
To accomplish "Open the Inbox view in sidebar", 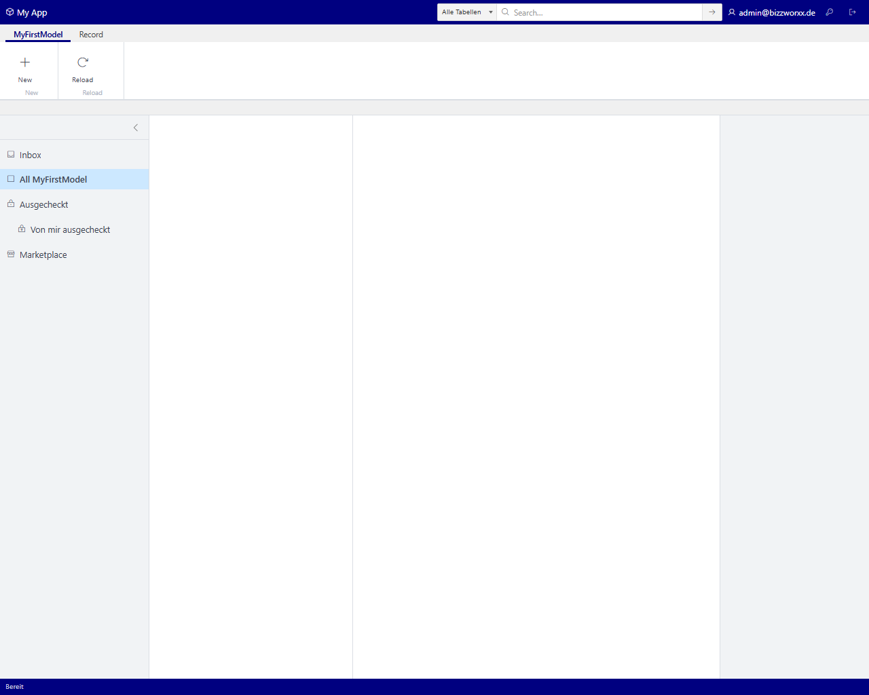I will pyautogui.click(x=31, y=155).
